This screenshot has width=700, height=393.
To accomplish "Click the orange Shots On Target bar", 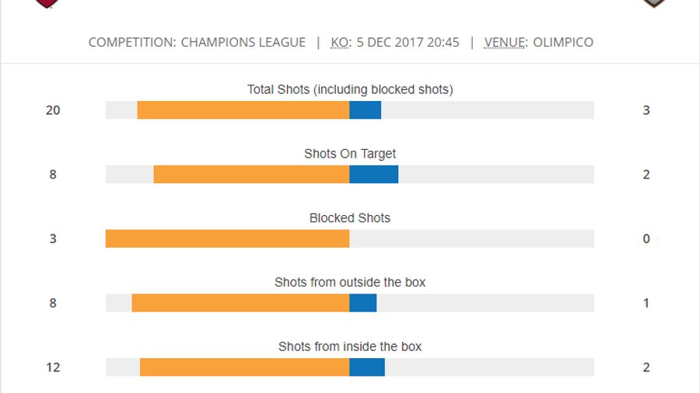I will pyautogui.click(x=251, y=175).
